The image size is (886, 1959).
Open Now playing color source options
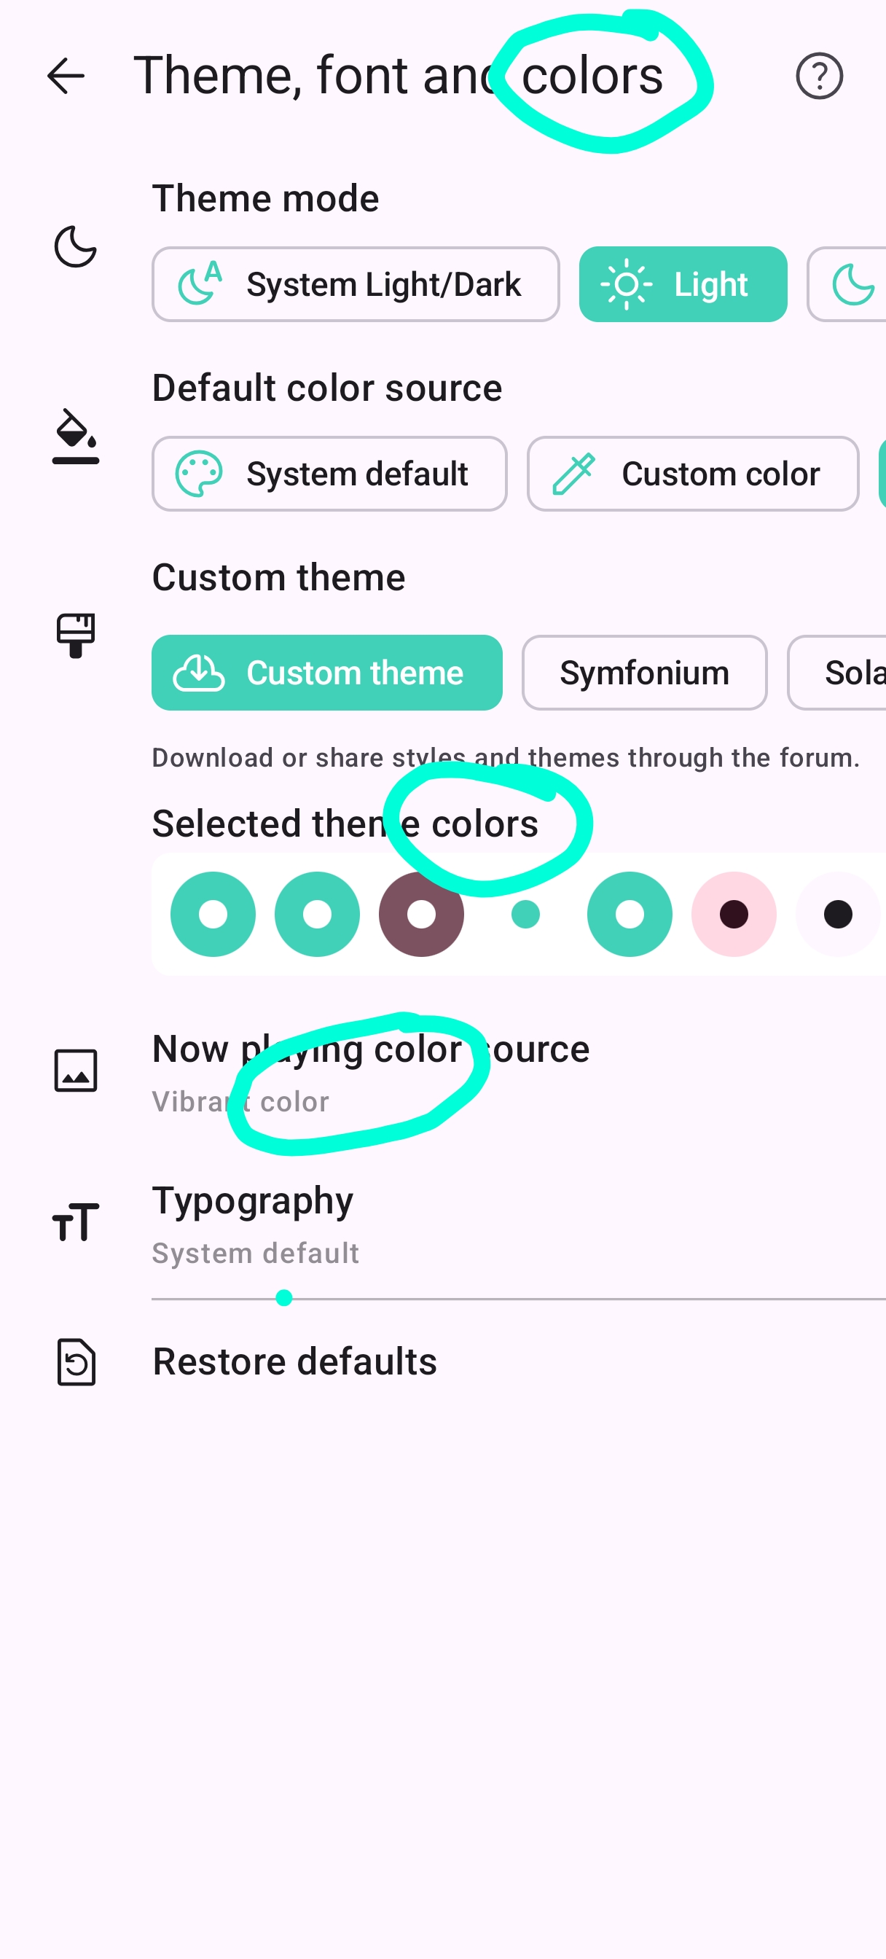tap(370, 1072)
